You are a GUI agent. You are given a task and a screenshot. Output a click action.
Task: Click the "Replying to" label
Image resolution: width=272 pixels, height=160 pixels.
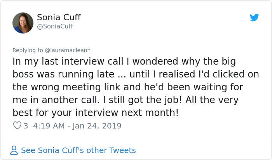[x=28, y=50]
